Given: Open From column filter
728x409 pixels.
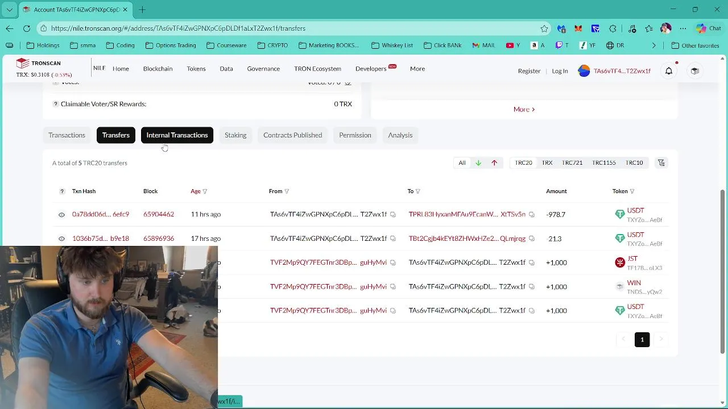Looking at the screenshot, I should point(287,191).
